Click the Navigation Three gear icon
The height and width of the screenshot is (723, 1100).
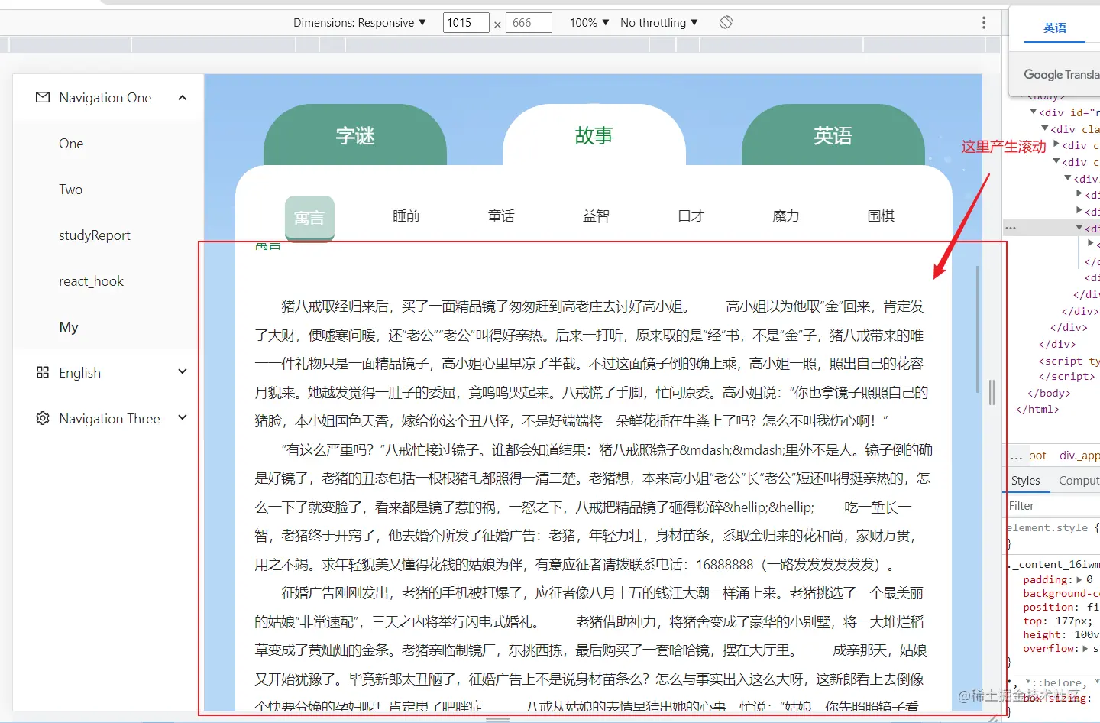pos(43,418)
